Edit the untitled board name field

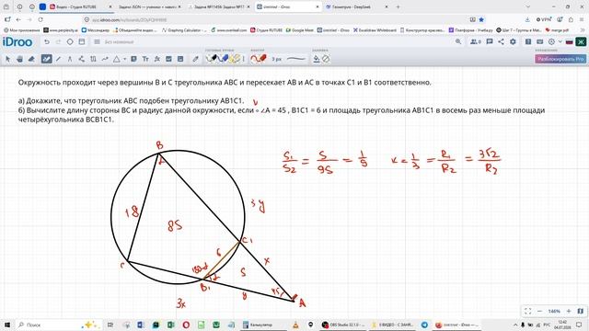[119, 42]
